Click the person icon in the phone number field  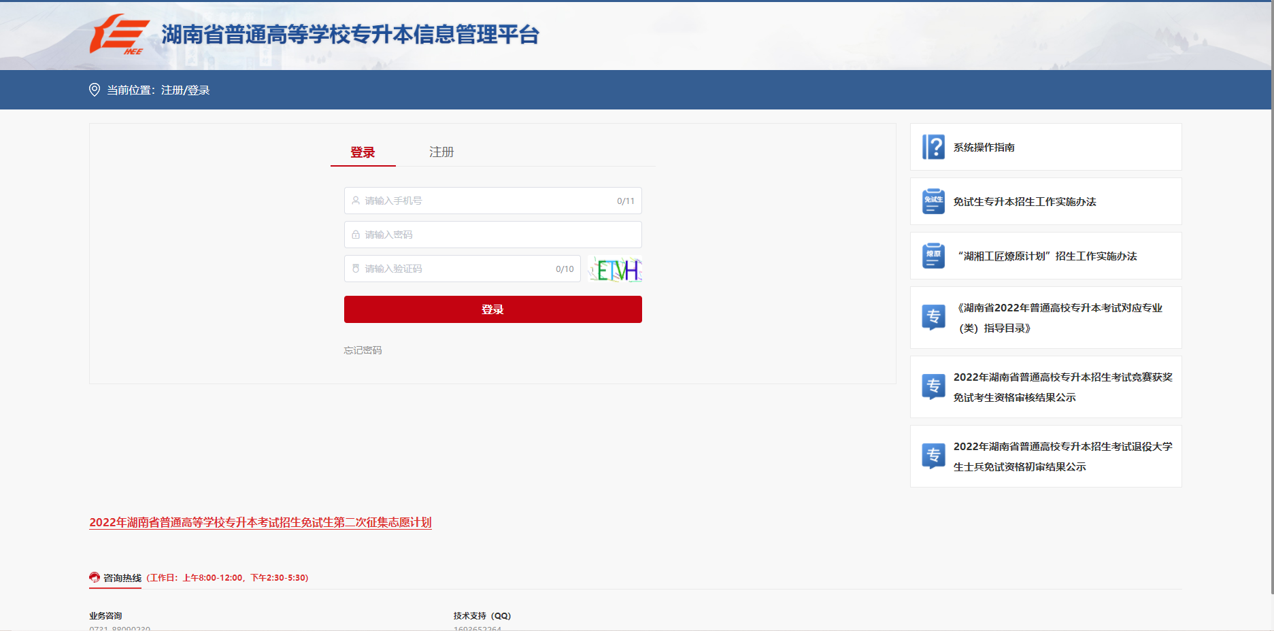(356, 200)
